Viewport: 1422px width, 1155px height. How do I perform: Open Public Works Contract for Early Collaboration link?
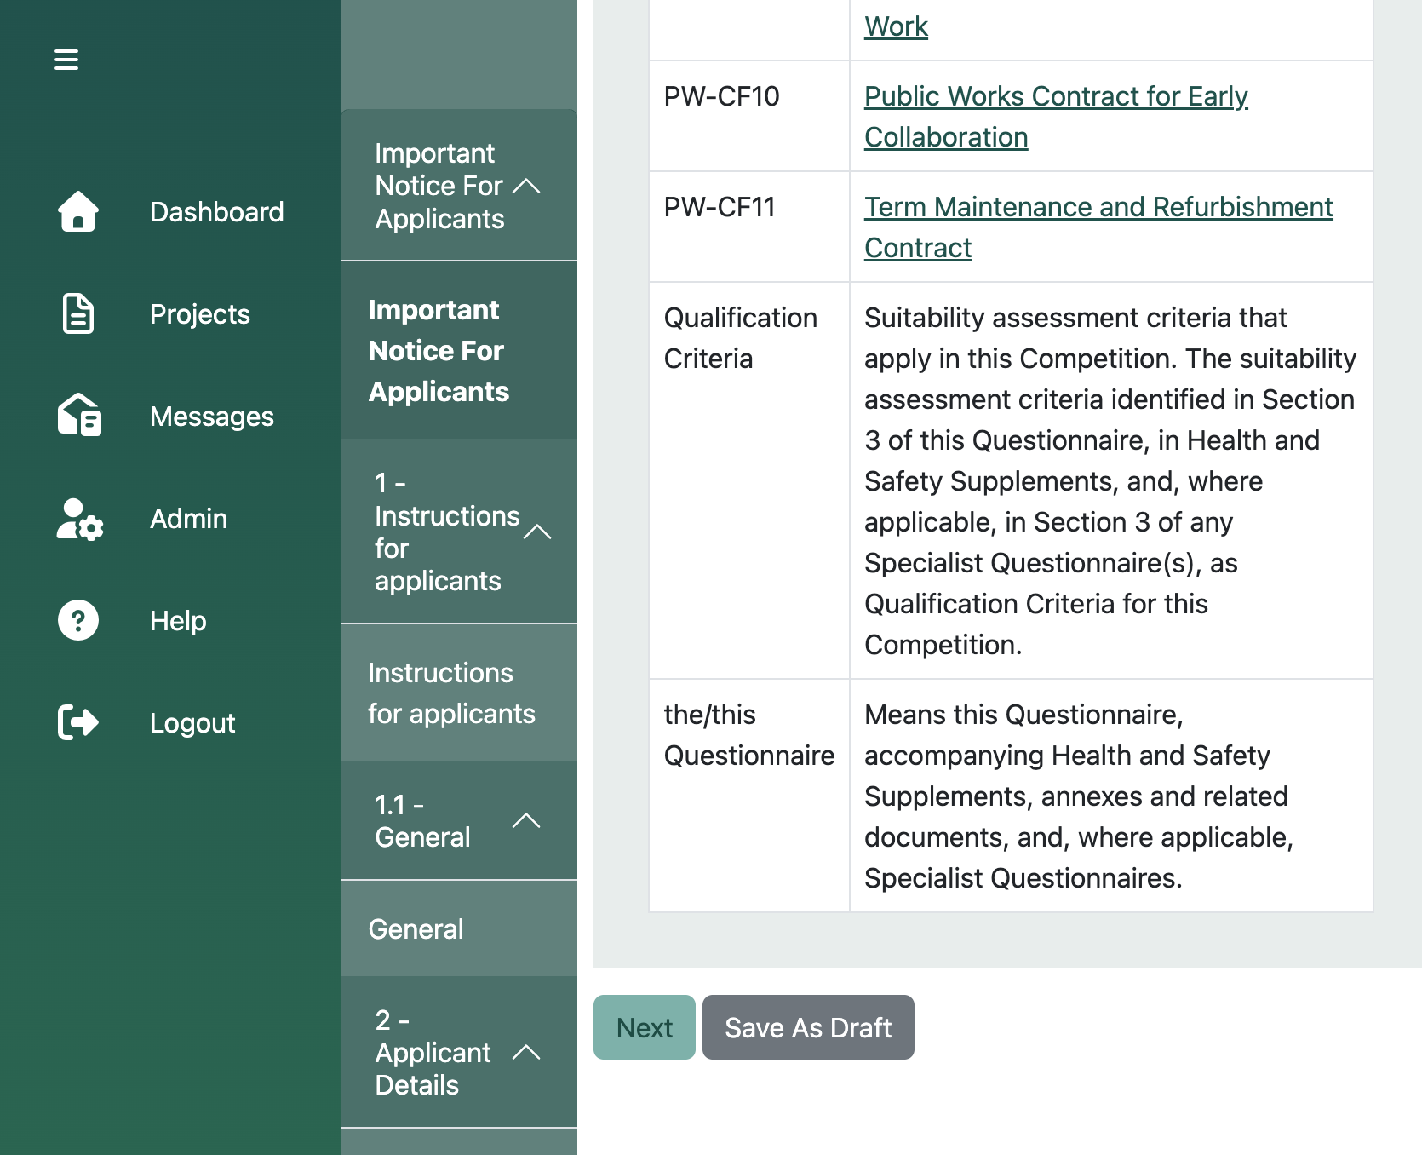(x=1056, y=117)
